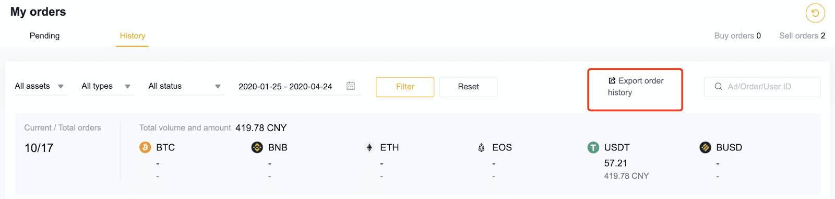Open the All status dropdown

pyautogui.click(x=185, y=86)
